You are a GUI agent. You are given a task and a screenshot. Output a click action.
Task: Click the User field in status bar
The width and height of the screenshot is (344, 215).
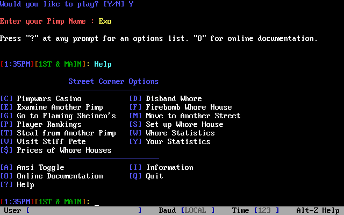pos(73,210)
